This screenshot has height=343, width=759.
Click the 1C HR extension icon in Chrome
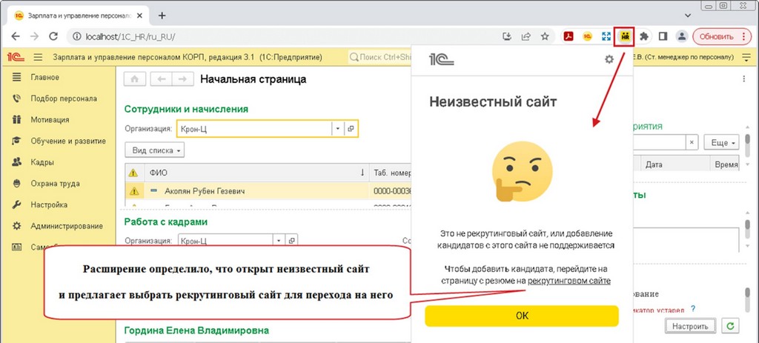(625, 36)
